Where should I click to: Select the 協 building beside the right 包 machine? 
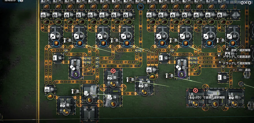[165, 58]
